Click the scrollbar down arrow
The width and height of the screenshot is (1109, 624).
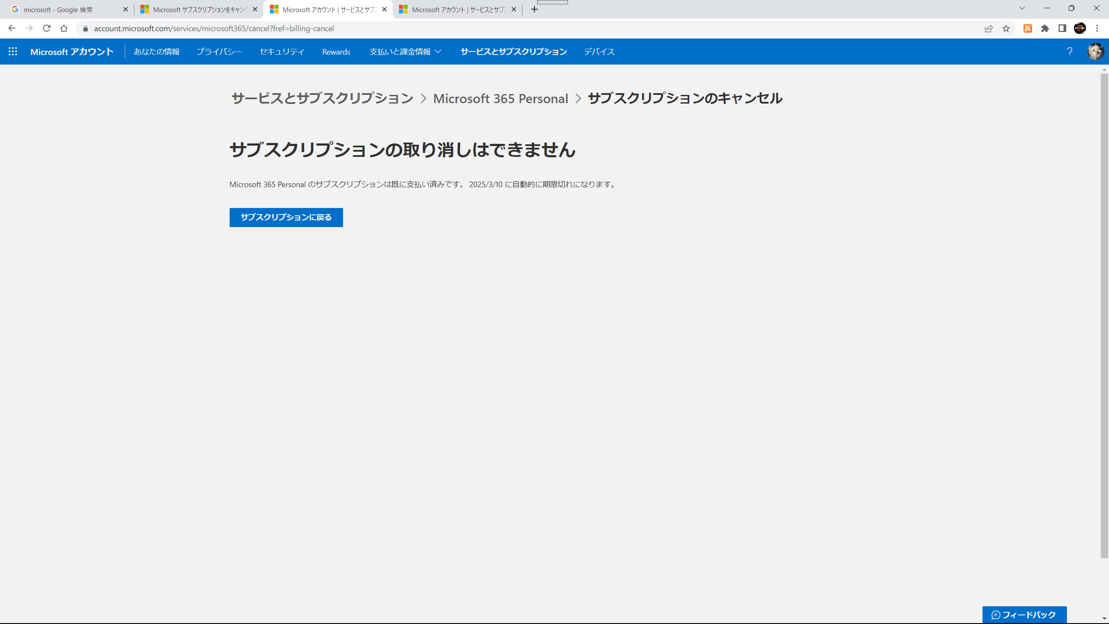coord(1104,619)
